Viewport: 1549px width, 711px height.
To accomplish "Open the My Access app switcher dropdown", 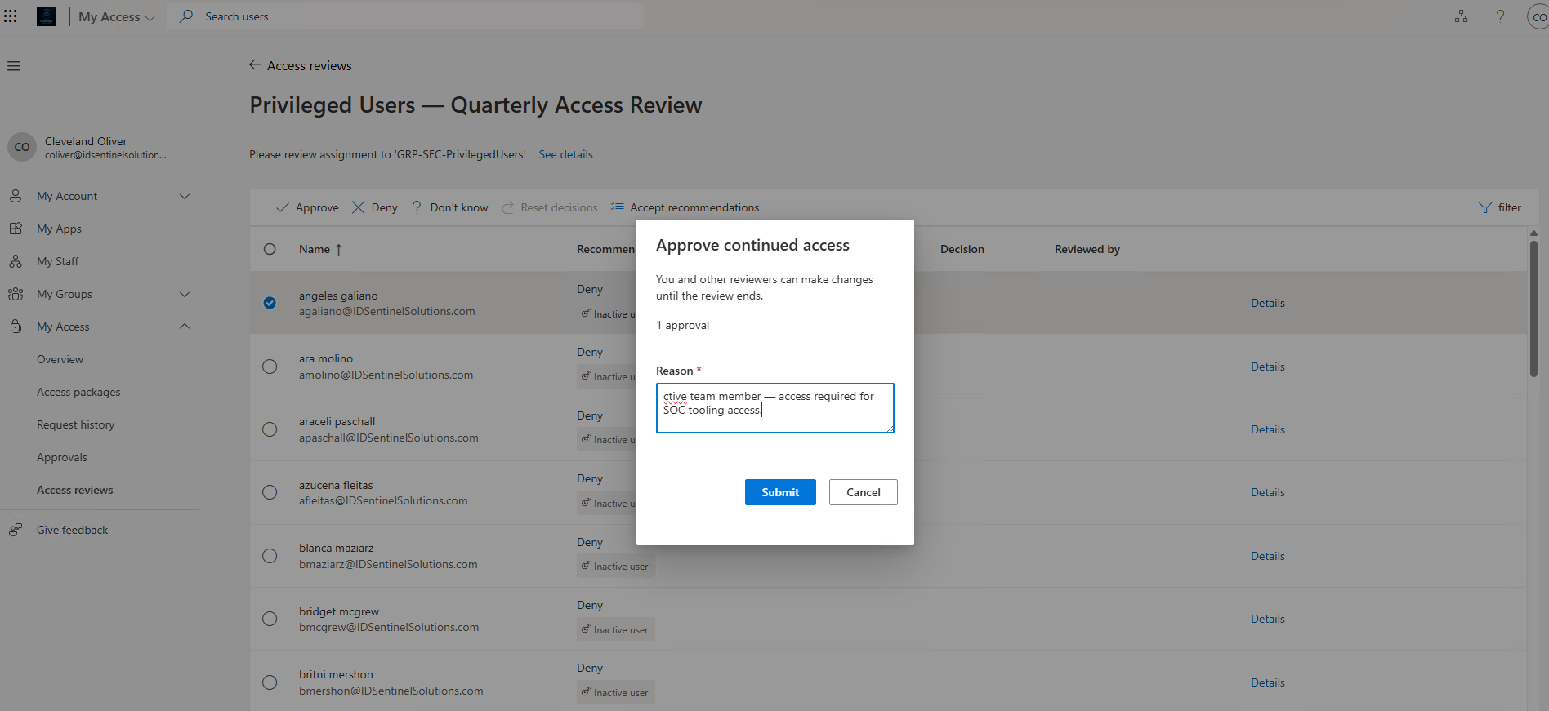I will point(116,16).
